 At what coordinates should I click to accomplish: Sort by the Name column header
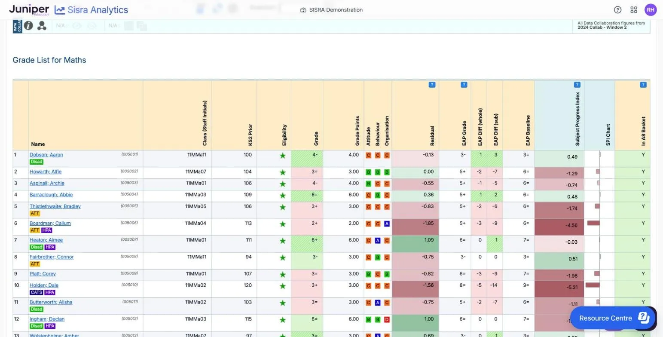pyautogui.click(x=38, y=144)
